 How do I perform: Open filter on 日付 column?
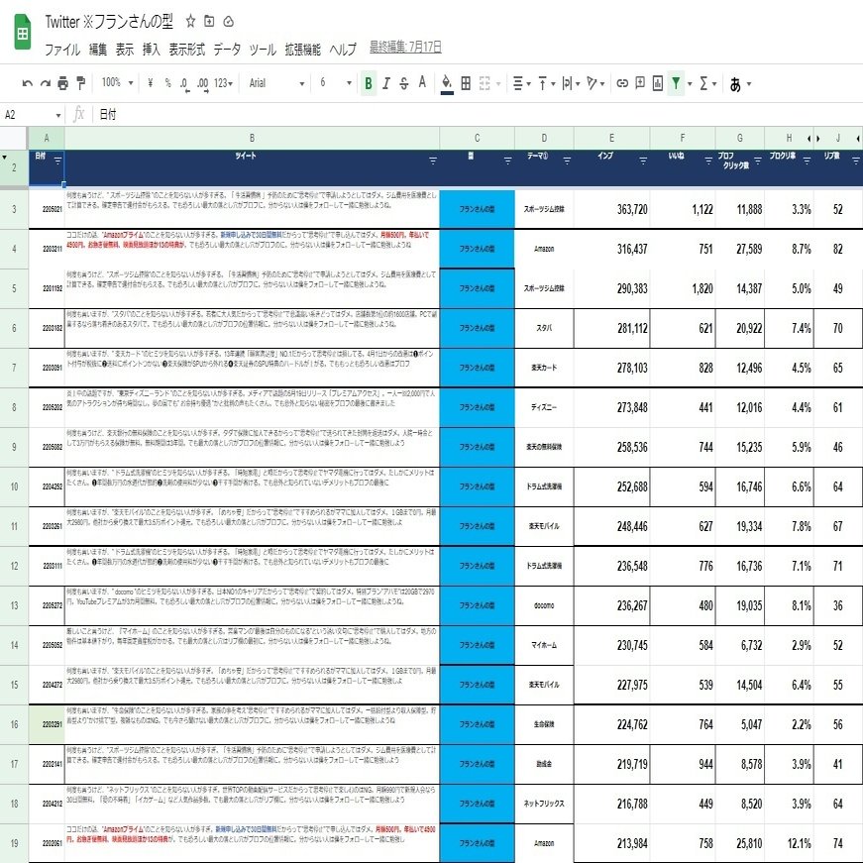[x=57, y=161]
